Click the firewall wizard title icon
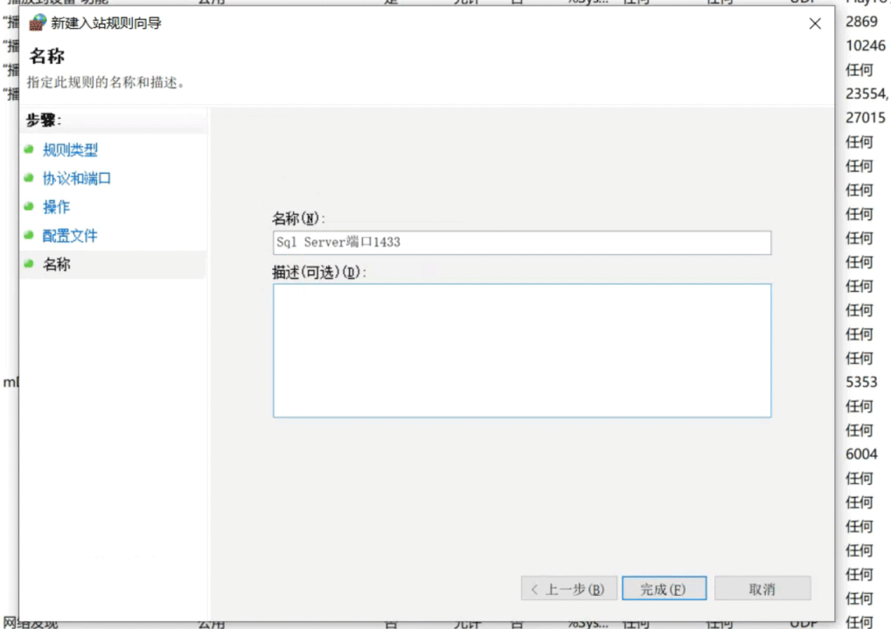 (38, 23)
